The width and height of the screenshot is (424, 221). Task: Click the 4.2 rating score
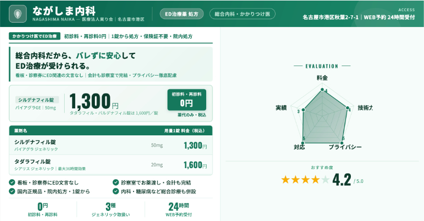(x=342, y=180)
